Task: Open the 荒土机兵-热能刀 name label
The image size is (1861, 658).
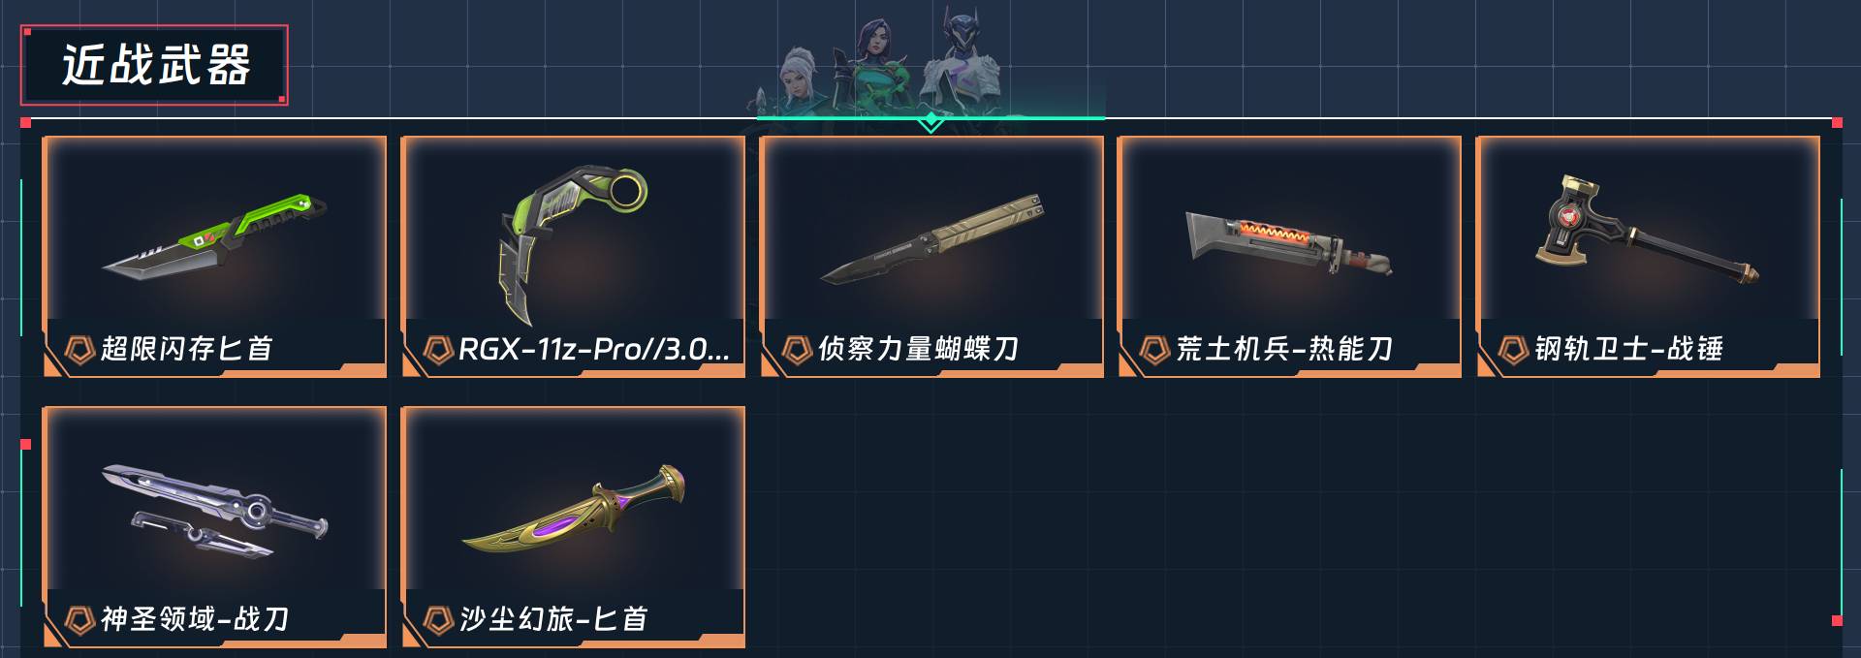Action: pyautogui.click(x=1284, y=349)
